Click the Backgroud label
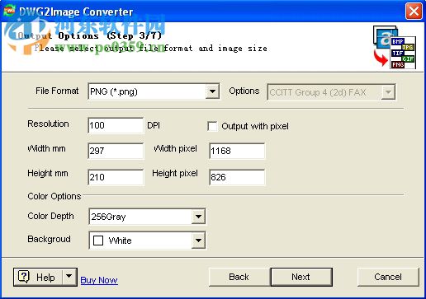 coord(49,239)
